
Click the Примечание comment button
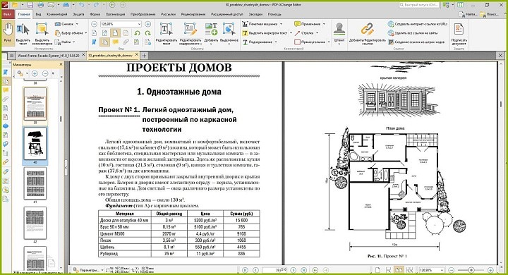308,24
